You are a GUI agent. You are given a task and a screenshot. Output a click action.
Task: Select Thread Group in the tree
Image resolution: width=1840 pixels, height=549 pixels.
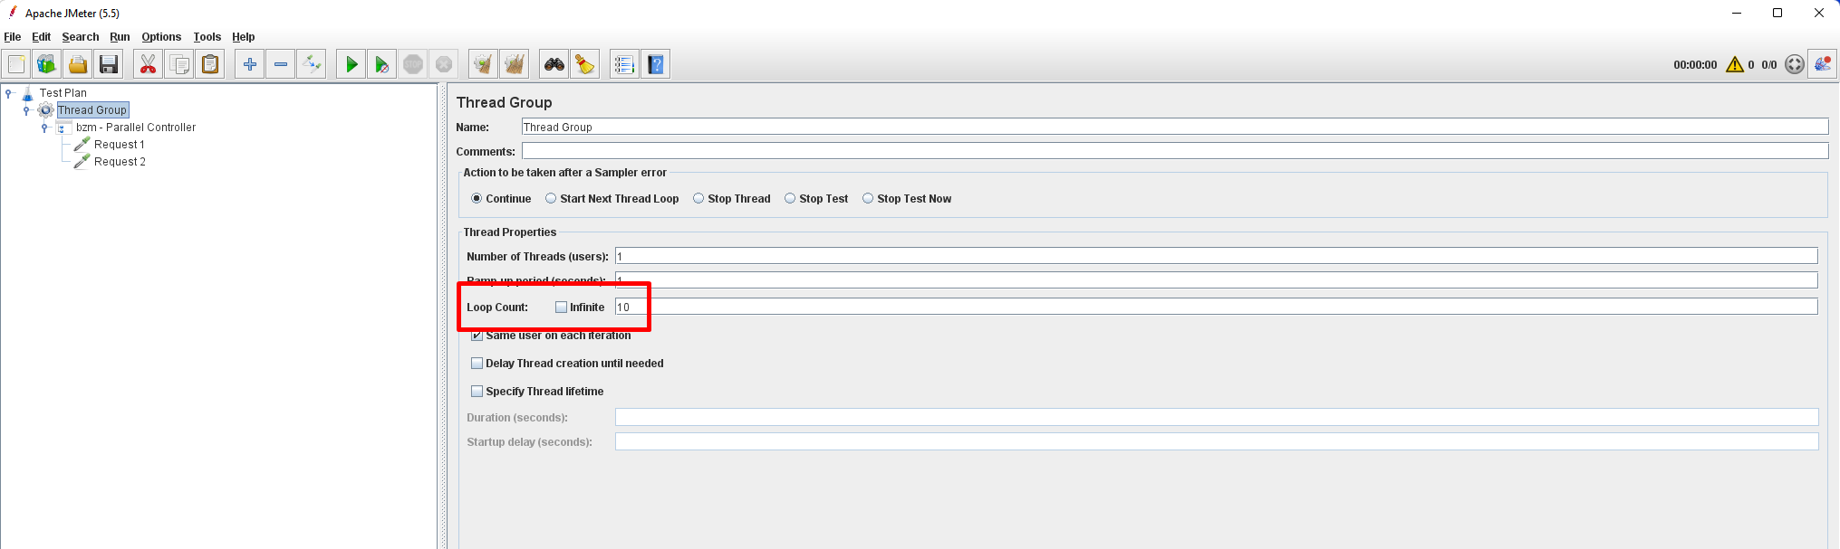click(x=92, y=110)
